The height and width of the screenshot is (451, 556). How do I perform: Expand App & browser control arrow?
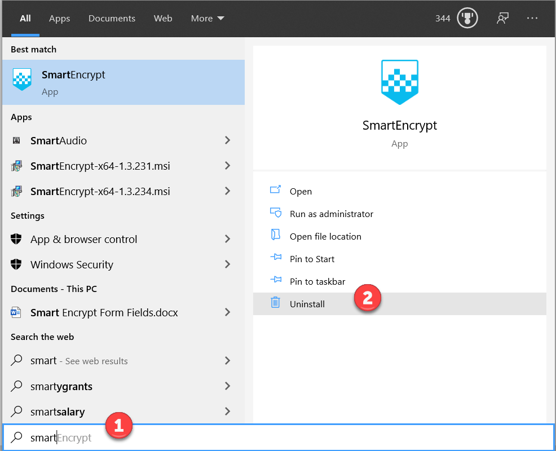tap(228, 239)
